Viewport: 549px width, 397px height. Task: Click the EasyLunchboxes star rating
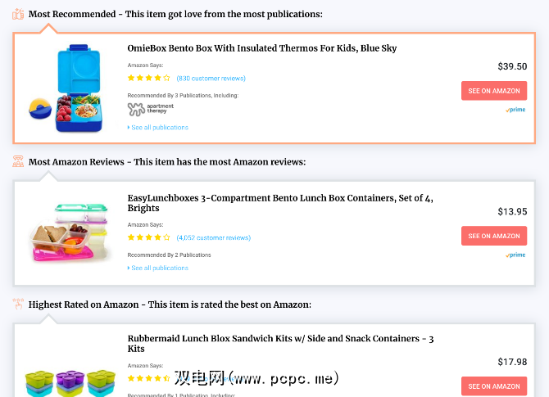click(x=149, y=238)
